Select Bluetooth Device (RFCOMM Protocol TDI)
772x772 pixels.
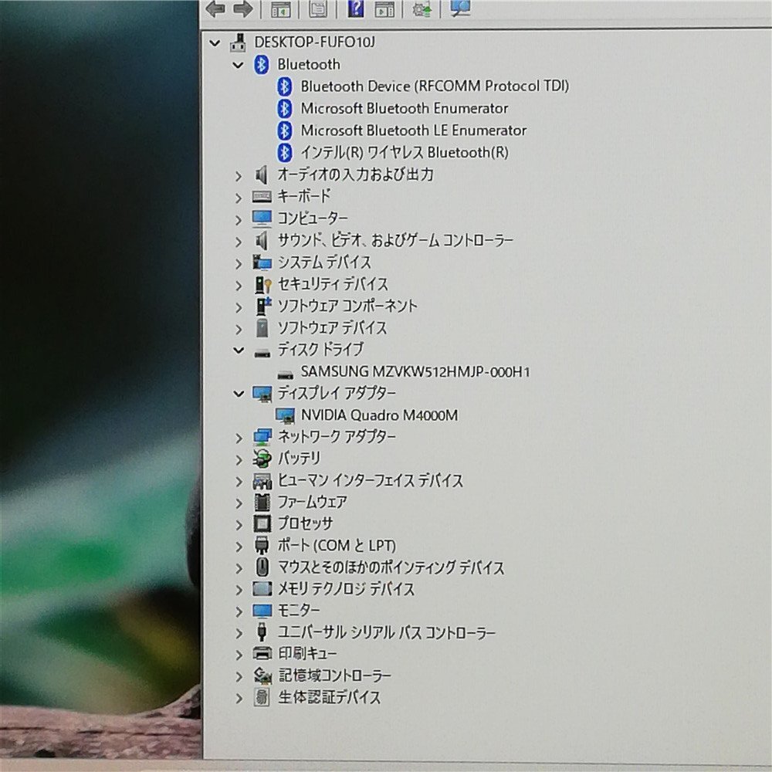point(435,86)
